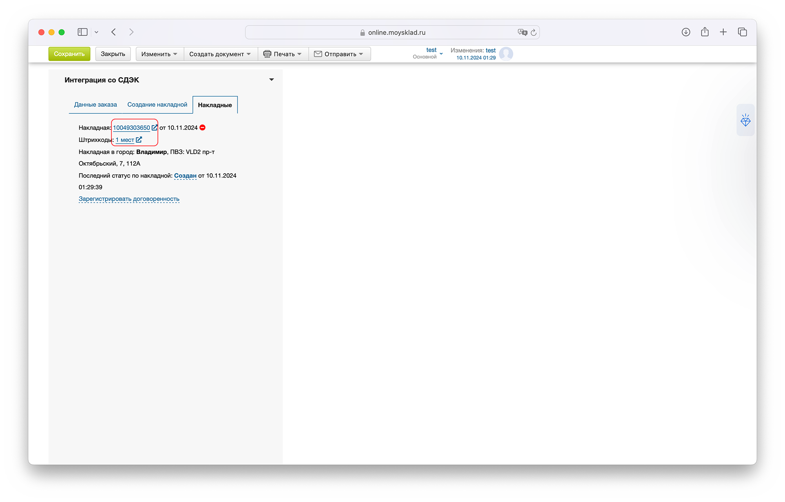Switch to the Данные заказа tab
785x502 pixels.
tap(95, 105)
